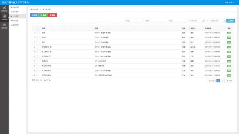Click the calendar icon in 结束日期 field
239x134 pixels.
point(224,21)
